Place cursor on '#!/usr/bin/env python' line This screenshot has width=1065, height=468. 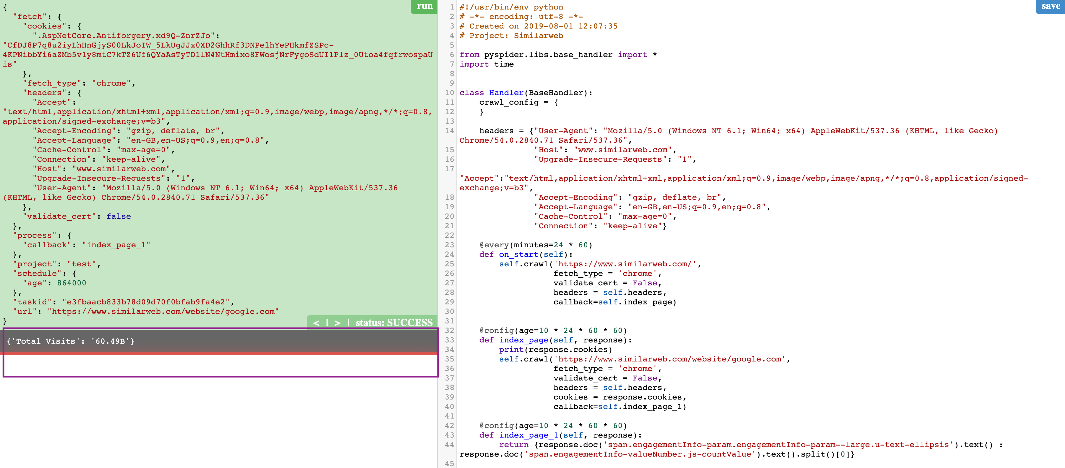click(511, 7)
